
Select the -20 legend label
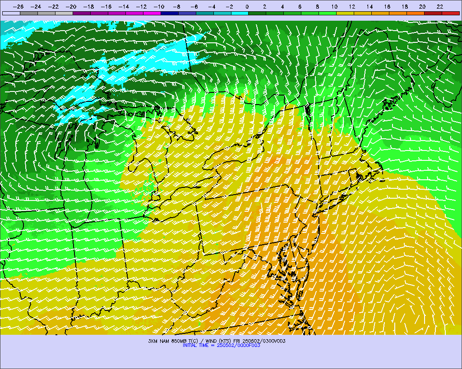click(71, 6)
